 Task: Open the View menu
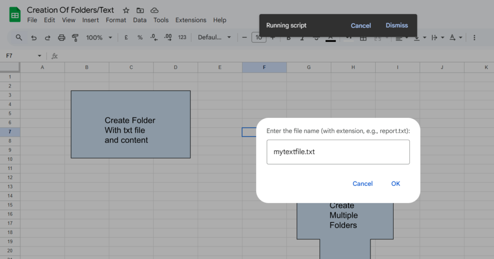(69, 20)
